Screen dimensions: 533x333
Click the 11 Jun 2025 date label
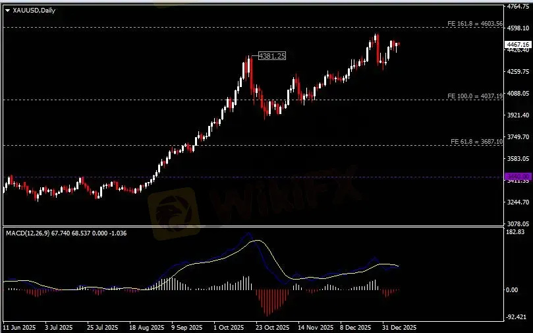click(19, 328)
